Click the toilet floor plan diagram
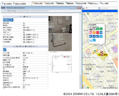This screenshot has width=119, height=96. coord(62,64)
